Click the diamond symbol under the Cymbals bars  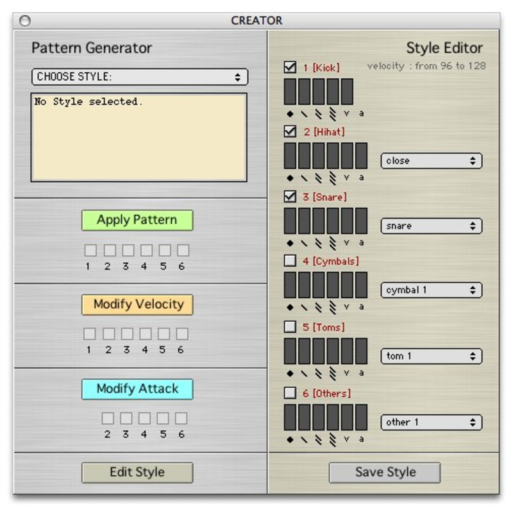290,307
